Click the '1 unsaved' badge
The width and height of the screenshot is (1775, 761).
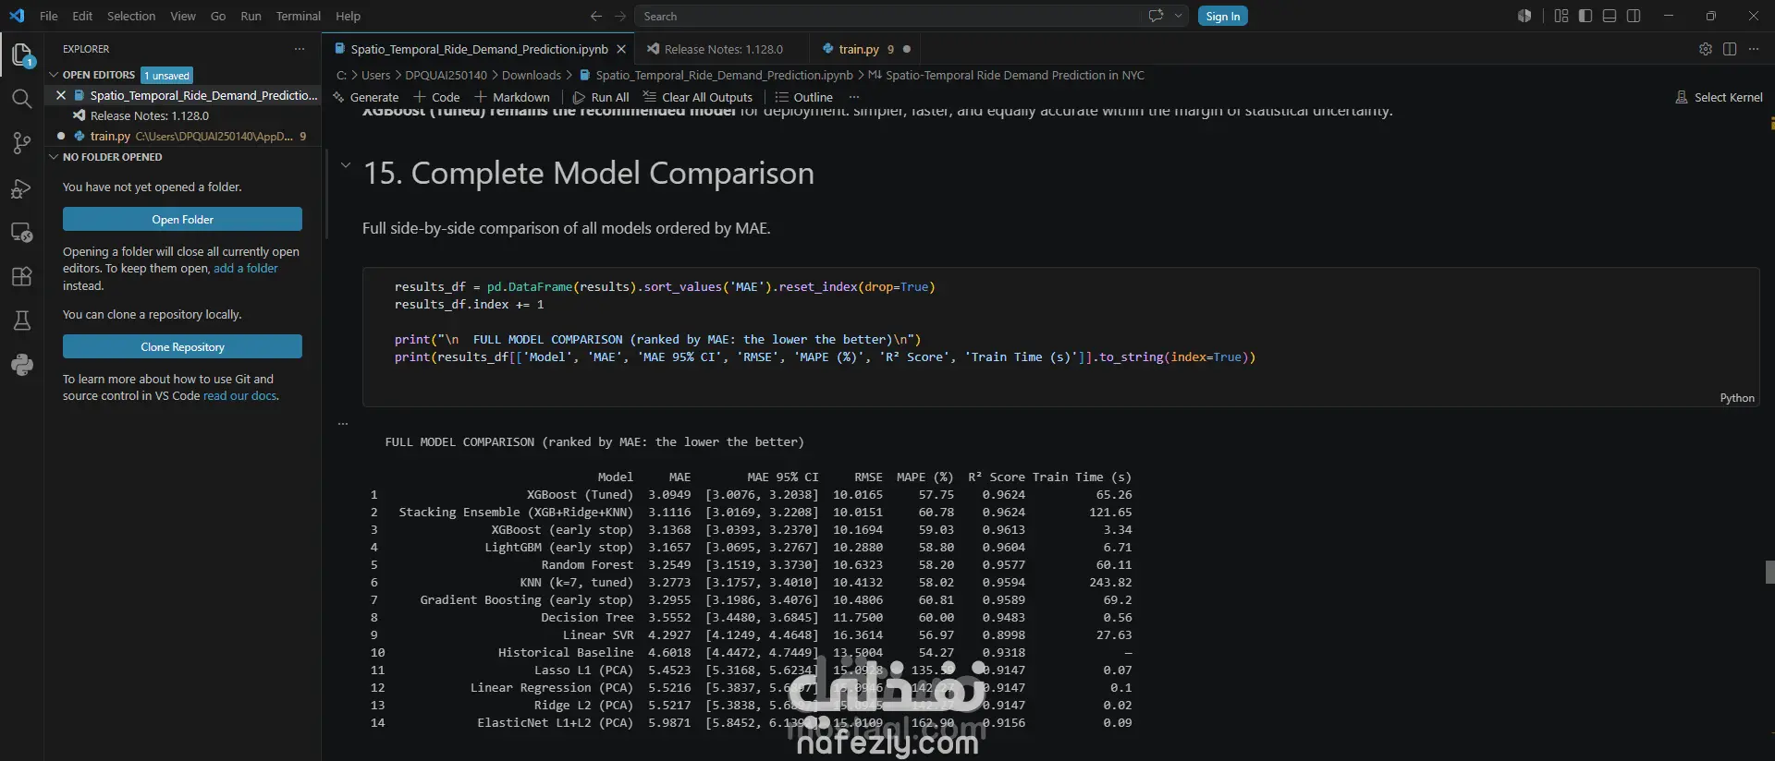[166, 75]
